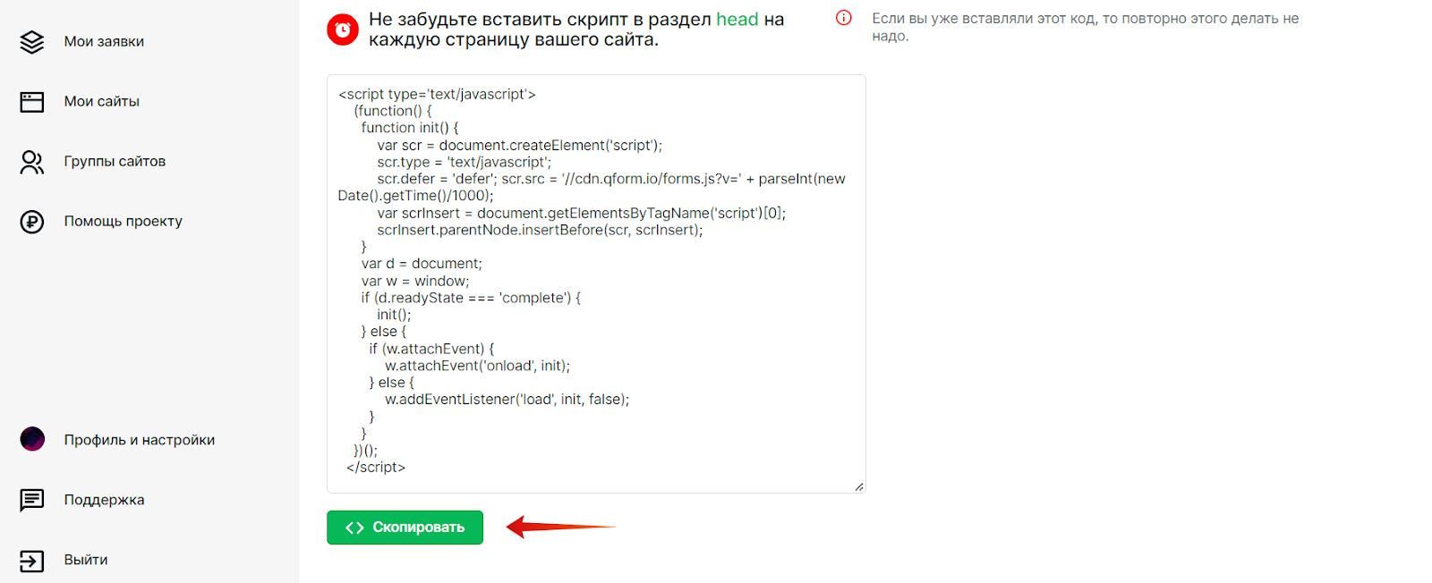Click the hint text Если вы уже вставляли
This screenshot has height=583, width=1432.
[x=1086, y=27]
